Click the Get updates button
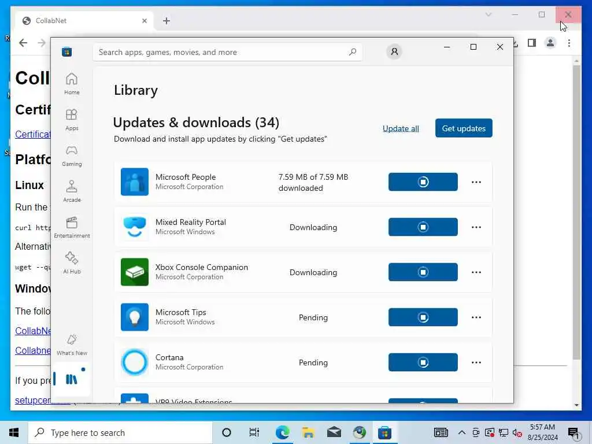Image resolution: width=592 pixels, height=444 pixels. click(x=464, y=128)
